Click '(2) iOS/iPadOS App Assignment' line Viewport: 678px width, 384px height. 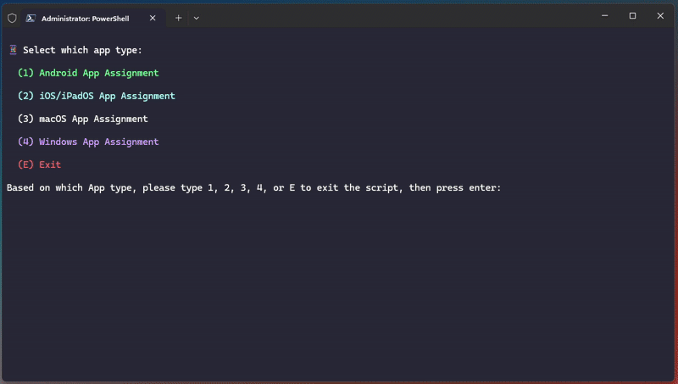(97, 96)
